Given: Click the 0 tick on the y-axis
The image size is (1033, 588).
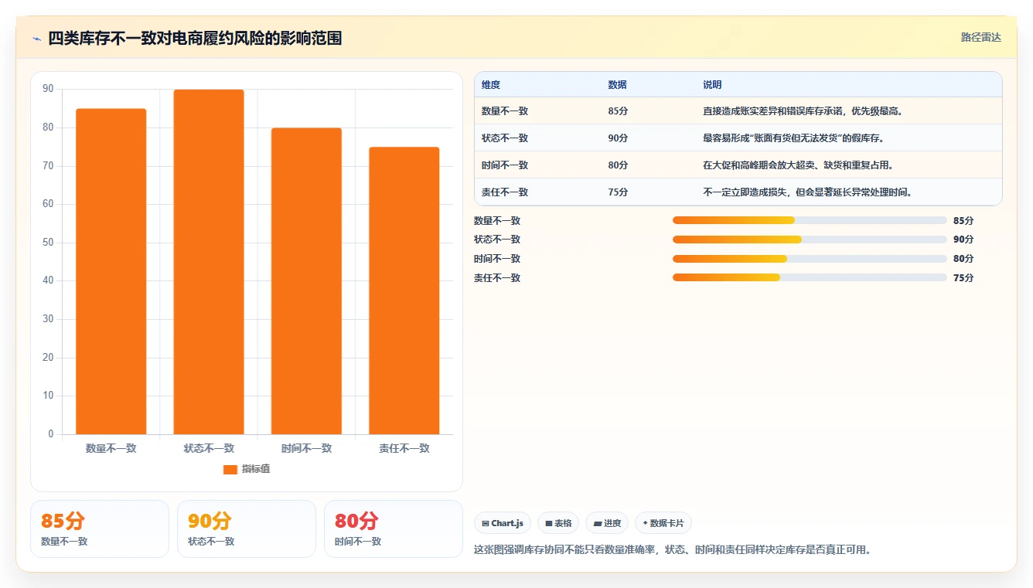Looking at the screenshot, I should (51, 434).
